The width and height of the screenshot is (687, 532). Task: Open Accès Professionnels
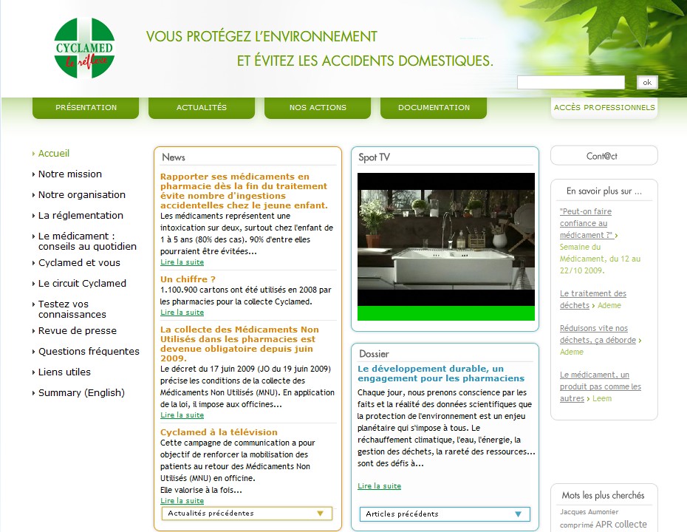click(x=604, y=108)
